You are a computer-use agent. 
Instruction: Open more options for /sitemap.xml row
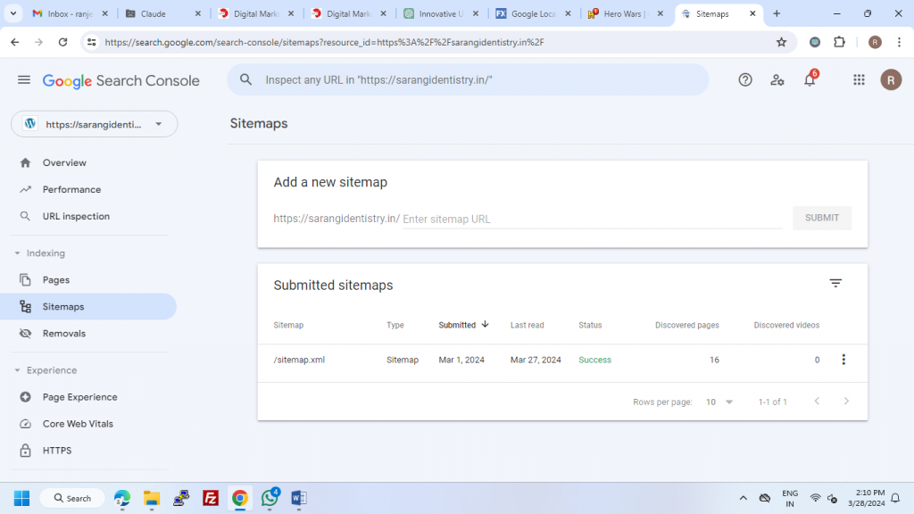843,360
